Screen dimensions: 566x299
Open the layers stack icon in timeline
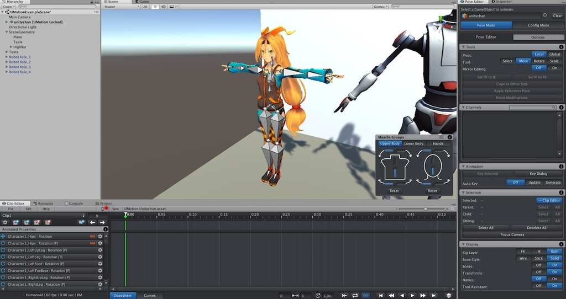pyautogui.click(x=449, y=295)
